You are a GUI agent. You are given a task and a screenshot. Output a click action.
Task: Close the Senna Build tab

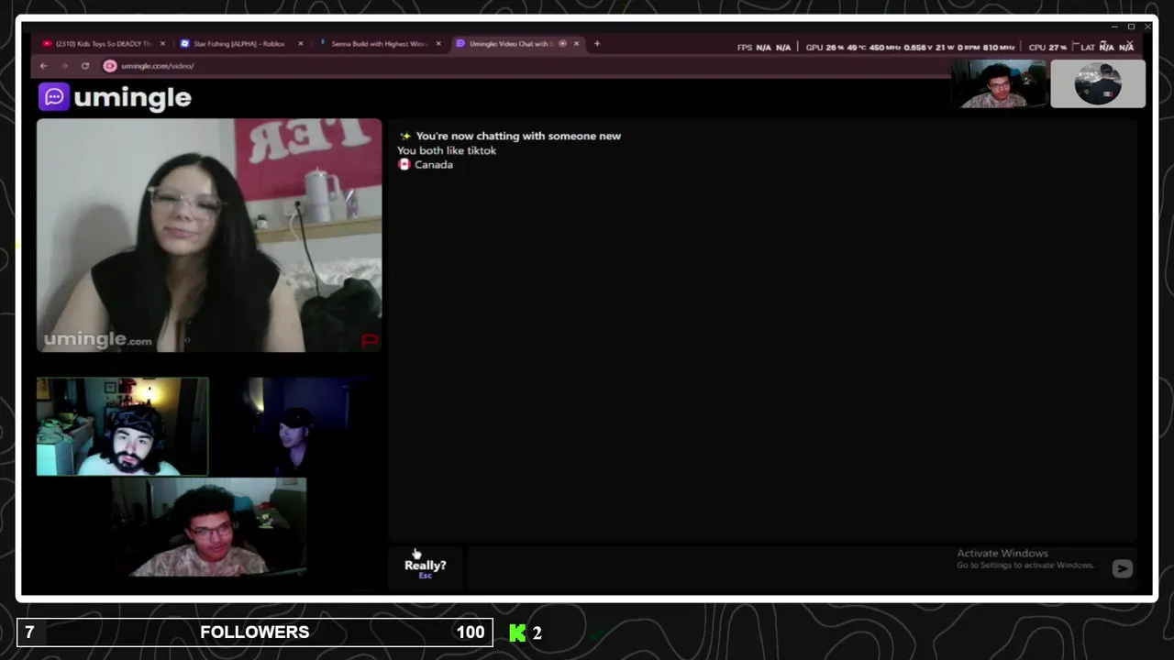coord(438,43)
